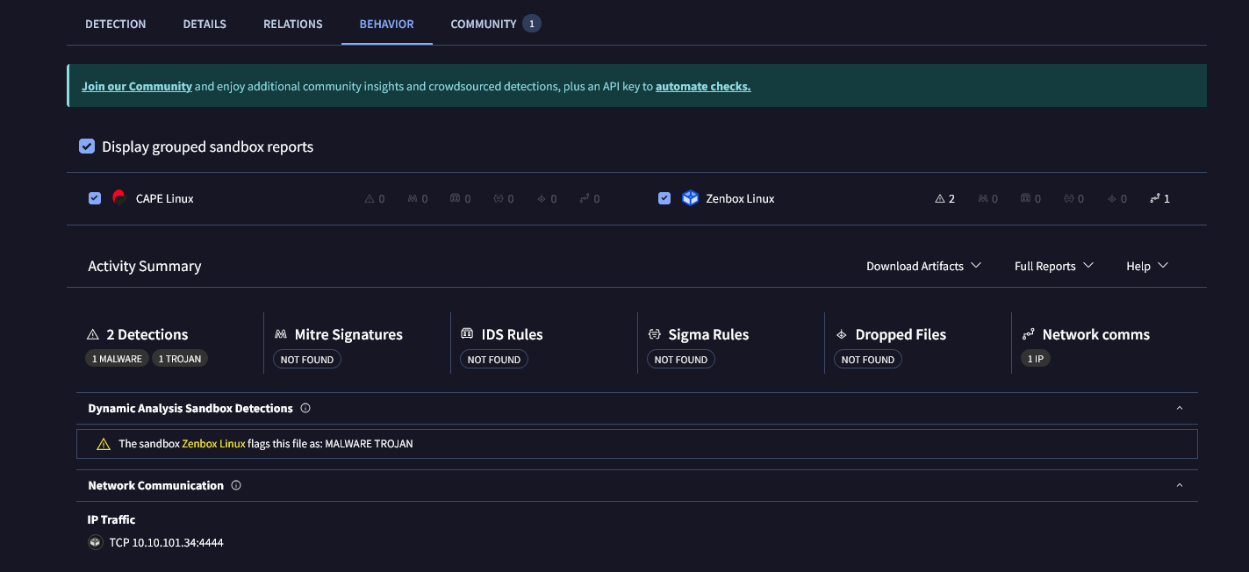1249x572 pixels.
Task: Click the 1 IP tag
Action: [1036, 359]
